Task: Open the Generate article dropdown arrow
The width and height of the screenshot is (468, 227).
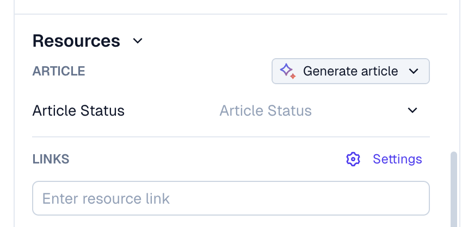Action: pyautogui.click(x=414, y=71)
